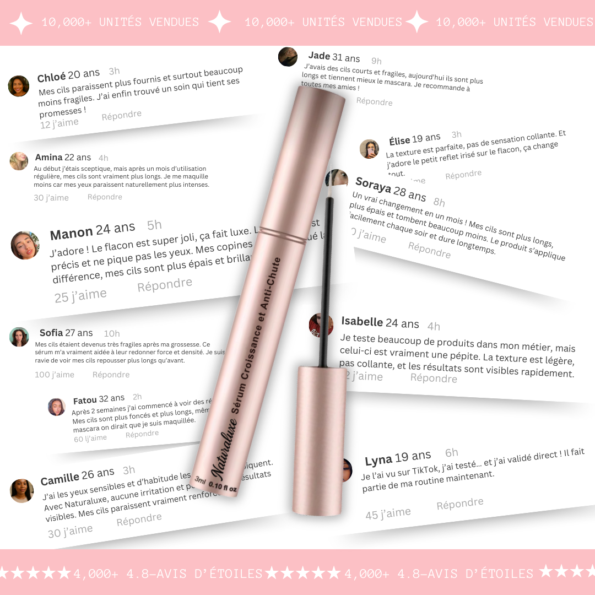
Task: Click Répondre under Manon's review
Action: click(x=165, y=285)
